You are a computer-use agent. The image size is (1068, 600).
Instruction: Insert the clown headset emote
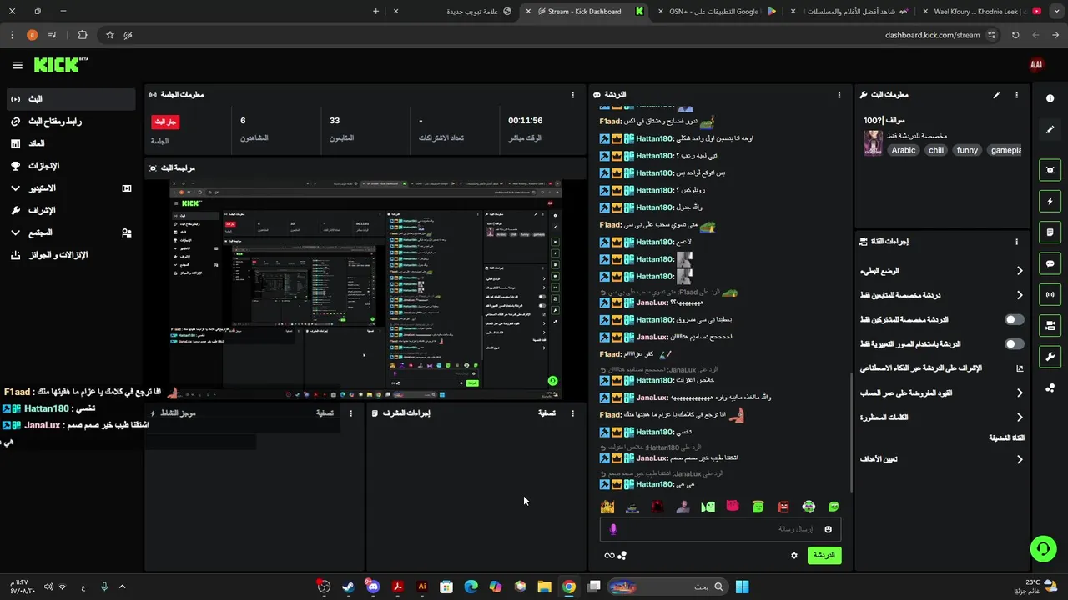point(809,507)
